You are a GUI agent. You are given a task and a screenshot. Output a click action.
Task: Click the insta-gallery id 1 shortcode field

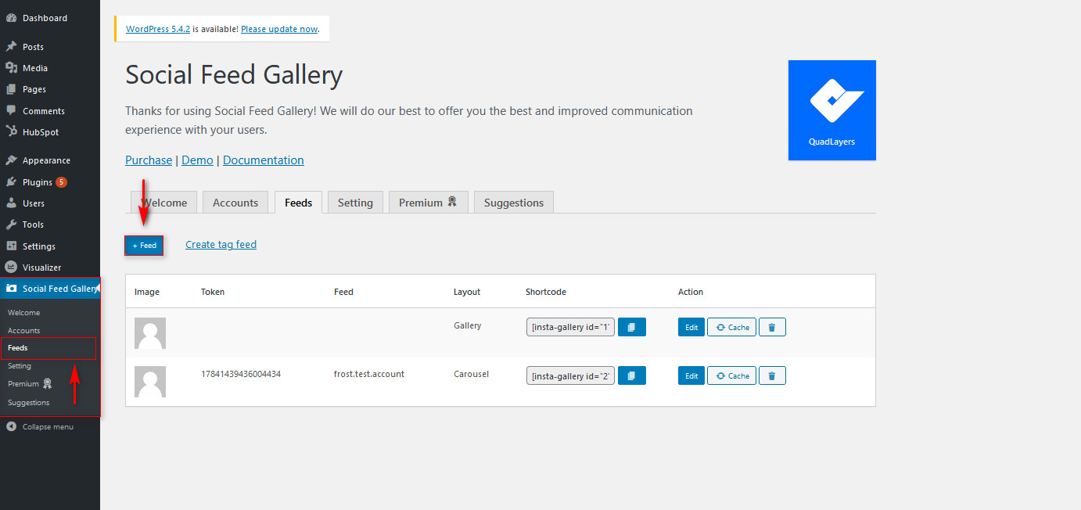click(571, 327)
